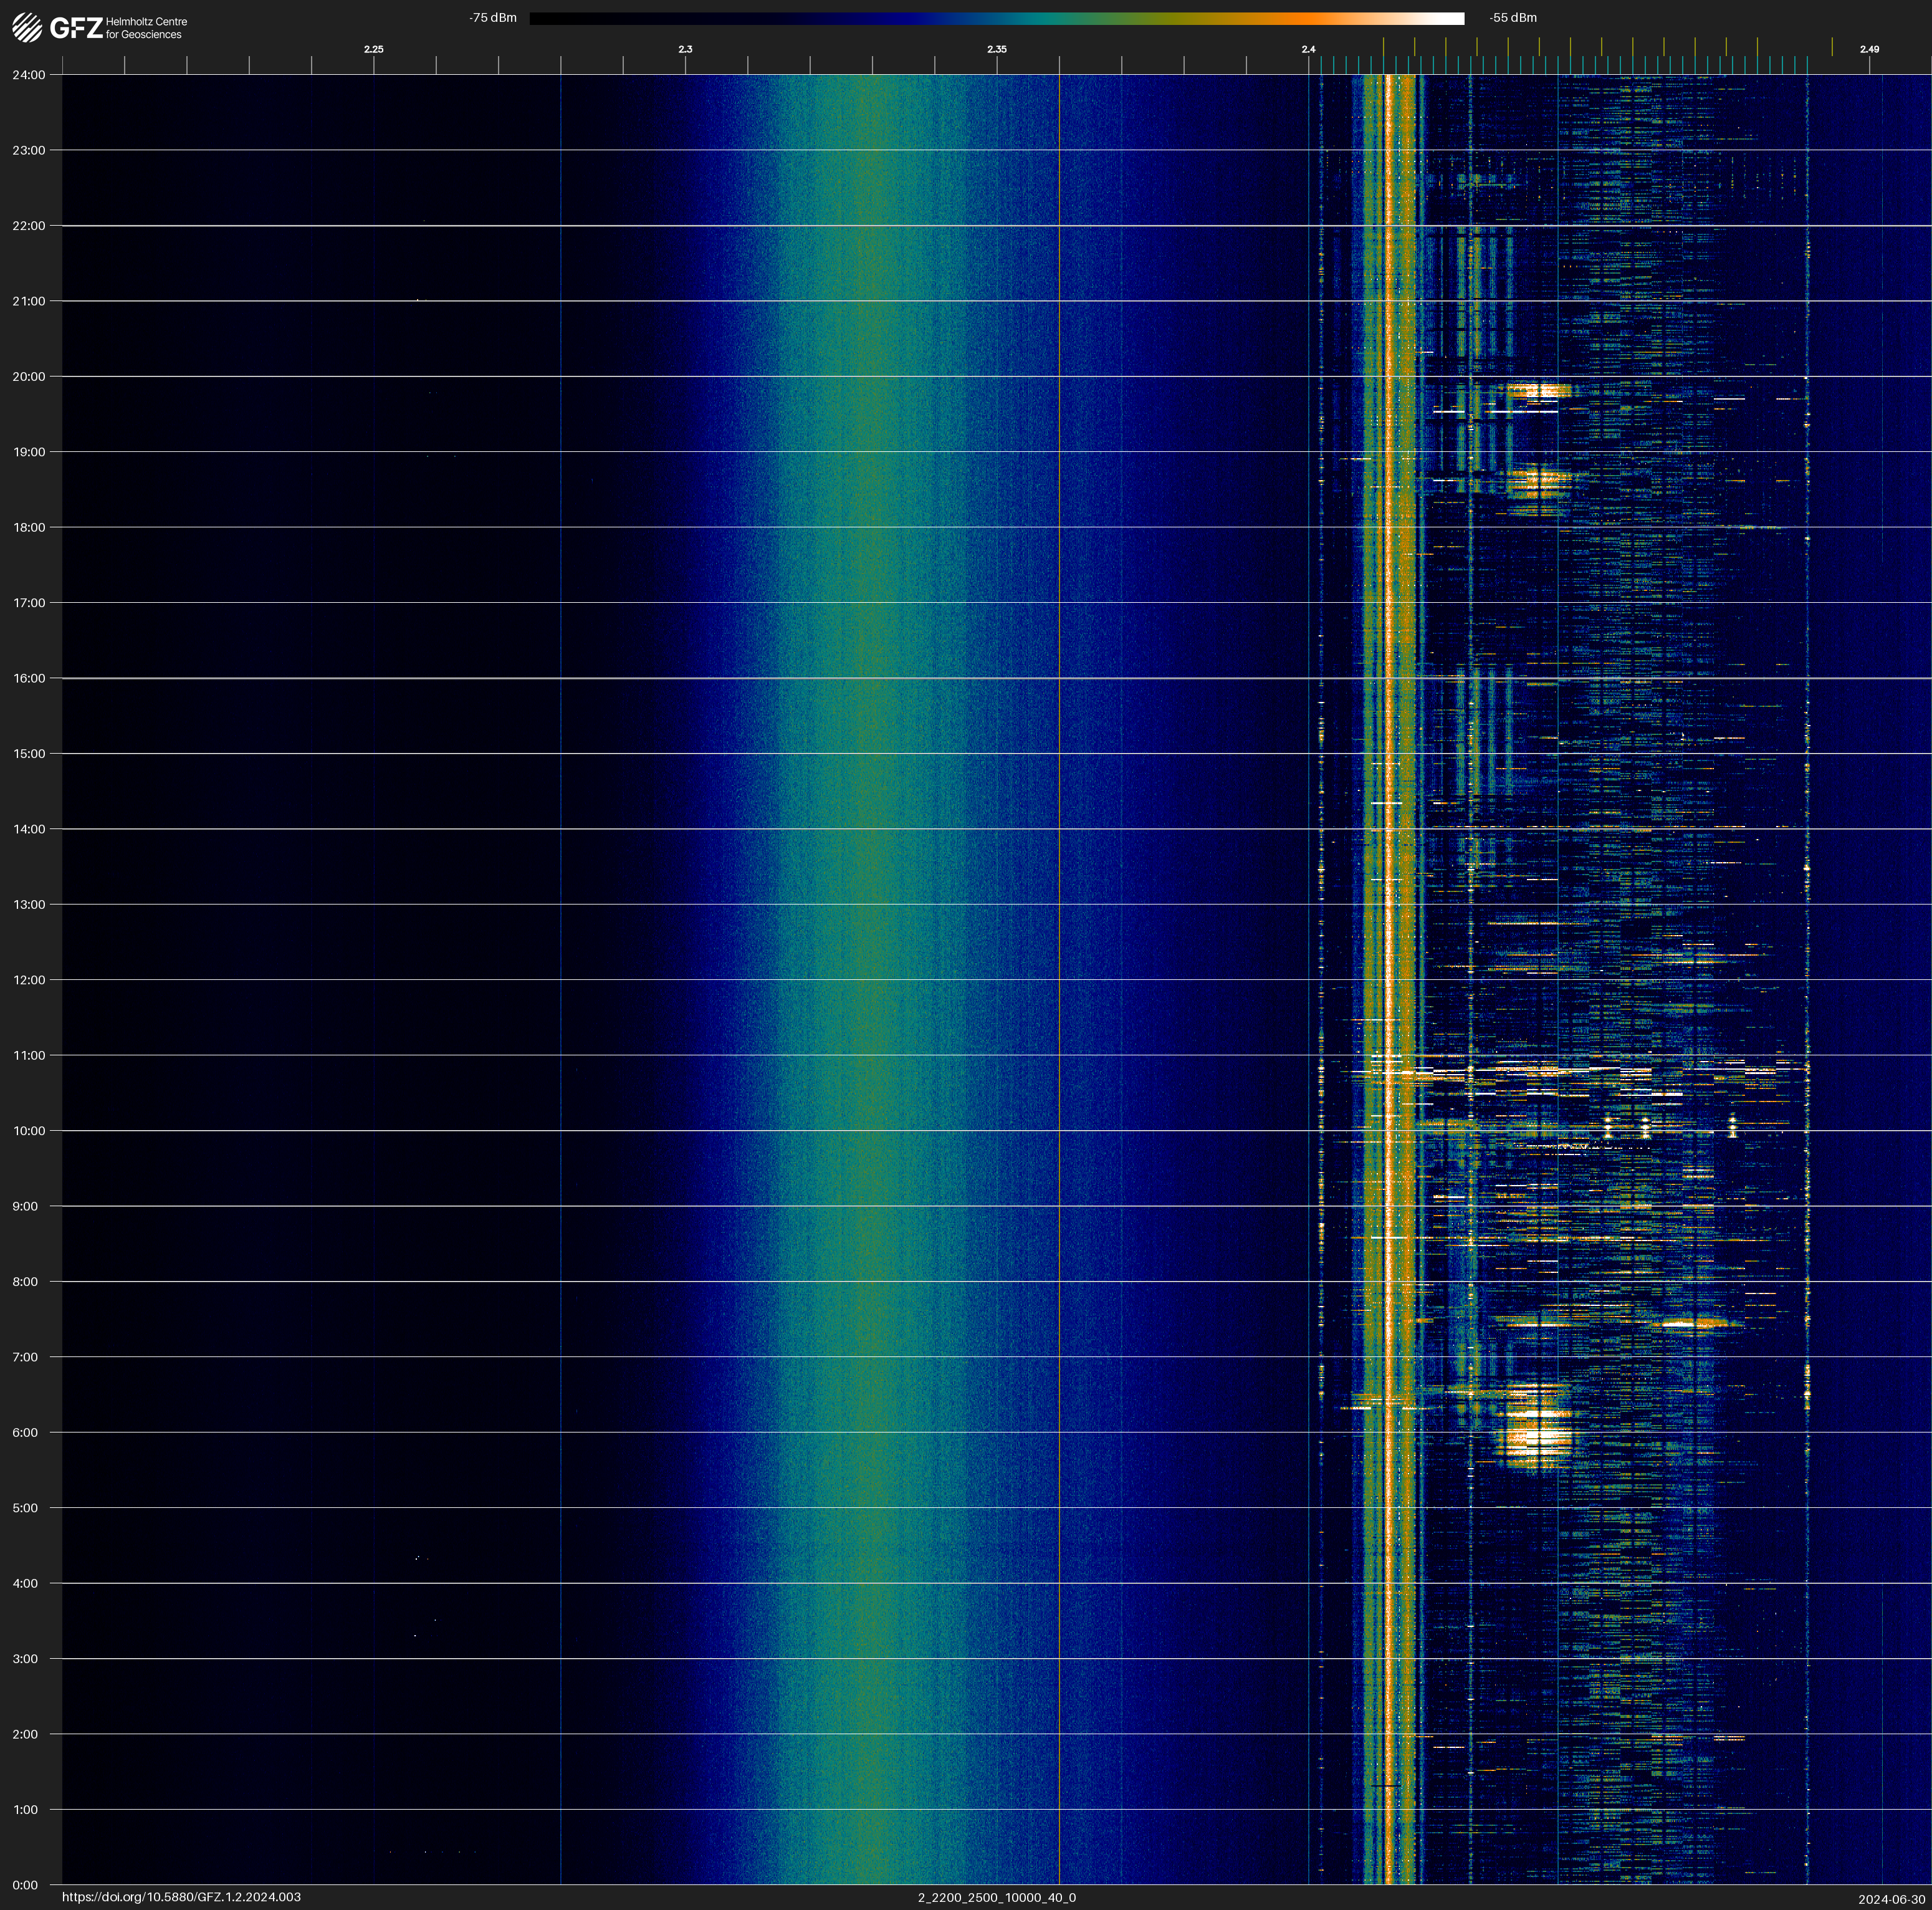
Task: Select the 2.49 frequency axis label
Action: coord(1868,49)
